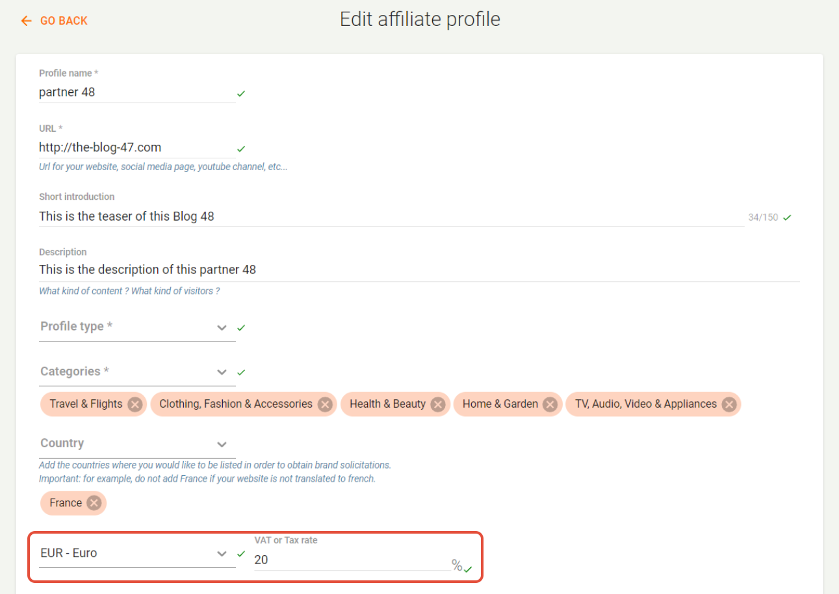The width and height of the screenshot is (839, 594).
Task: Click the 'VAT or Tax rate' label
Action: coord(286,540)
